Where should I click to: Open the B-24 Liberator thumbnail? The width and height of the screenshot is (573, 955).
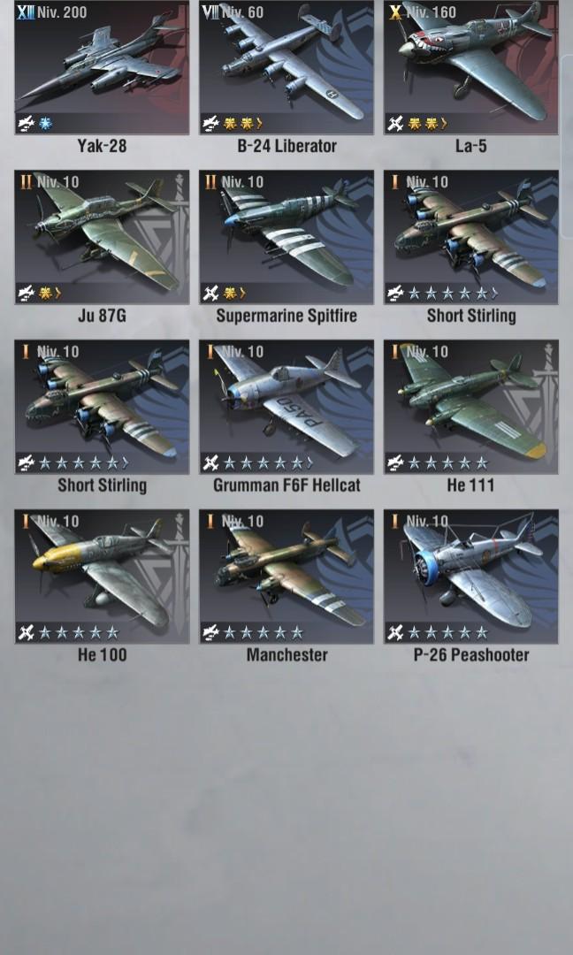[286, 67]
